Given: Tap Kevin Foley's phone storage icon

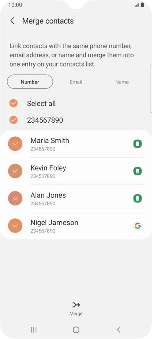Looking at the screenshot, I should [138, 171].
